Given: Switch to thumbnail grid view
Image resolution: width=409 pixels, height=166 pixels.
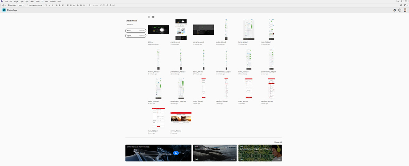Looking at the screenshot, I should [x=153, y=17].
